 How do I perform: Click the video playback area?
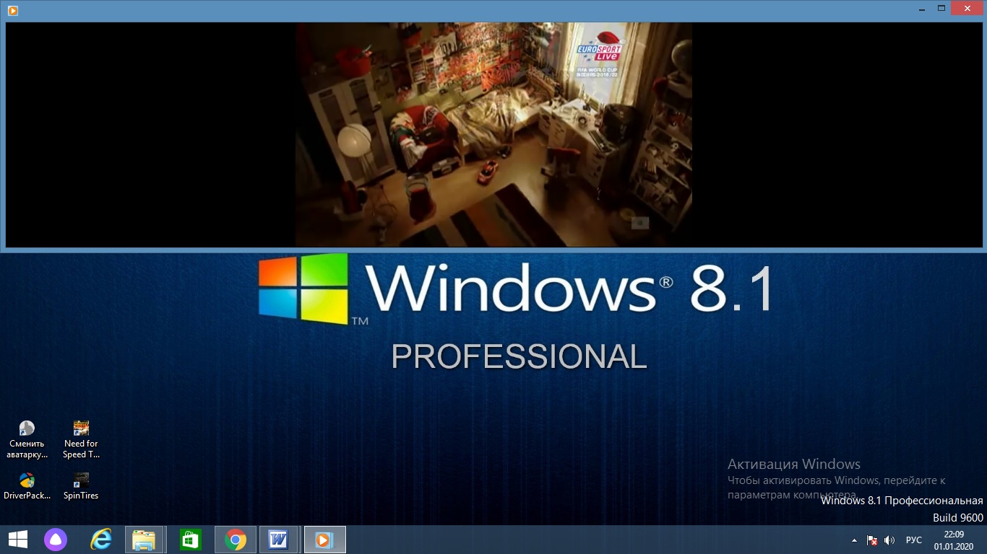(493, 135)
